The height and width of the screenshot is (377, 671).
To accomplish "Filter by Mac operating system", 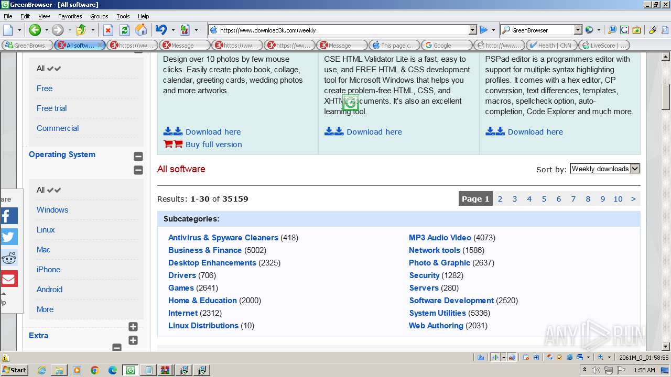I will (x=44, y=250).
